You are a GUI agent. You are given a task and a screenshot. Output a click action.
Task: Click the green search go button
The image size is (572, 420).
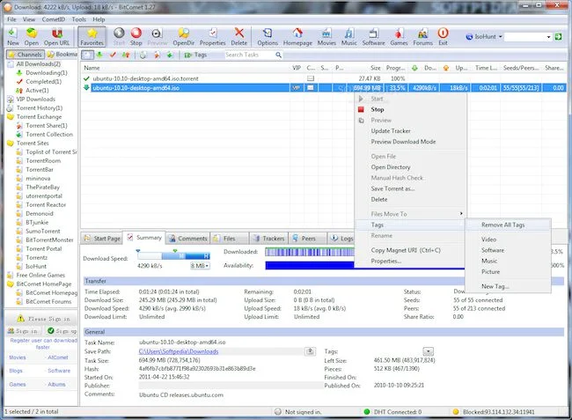[558, 36]
